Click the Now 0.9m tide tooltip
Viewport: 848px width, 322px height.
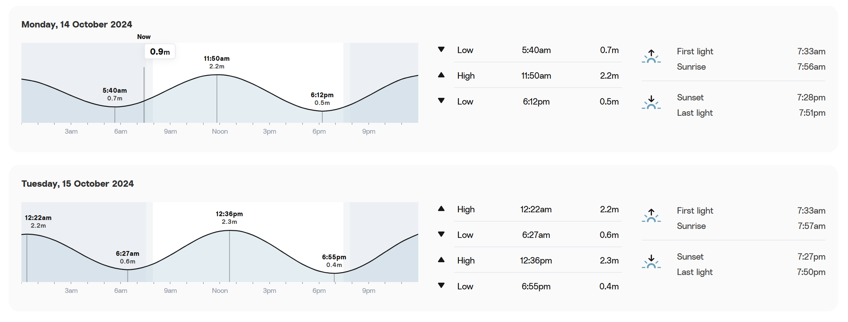[160, 52]
